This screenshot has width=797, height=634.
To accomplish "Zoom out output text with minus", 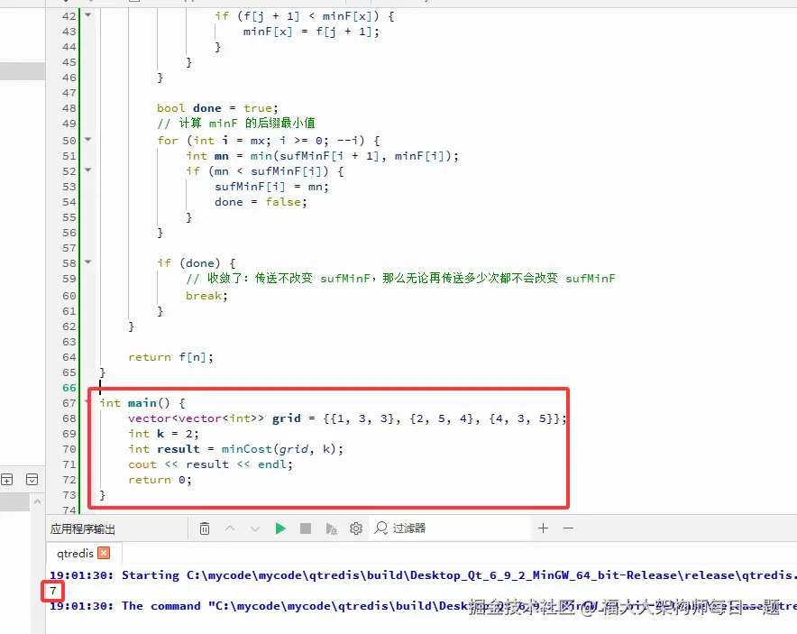I will tap(568, 528).
